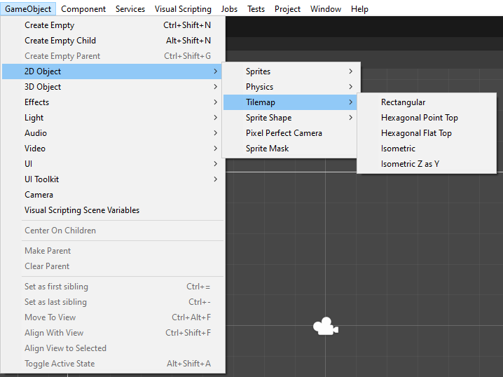The width and height of the screenshot is (503, 377).
Task: Add a Pixel Perfect Camera
Action: pyautogui.click(x=291, y=133)
